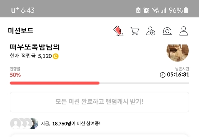This screenshot has height=137, width=199.
Task: Tap the 미션보드 page title
Action: pyautogui.click(x=21, y=31)
